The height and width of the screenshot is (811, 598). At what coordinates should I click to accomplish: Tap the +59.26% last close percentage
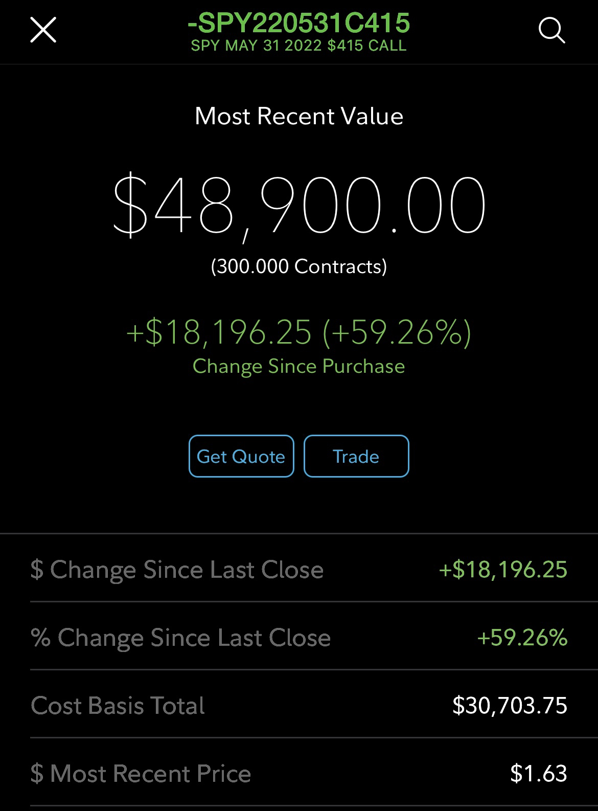point(522,638)
